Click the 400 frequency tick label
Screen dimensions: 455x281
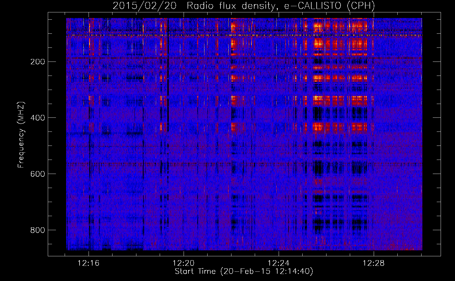(x=38, y=118)
